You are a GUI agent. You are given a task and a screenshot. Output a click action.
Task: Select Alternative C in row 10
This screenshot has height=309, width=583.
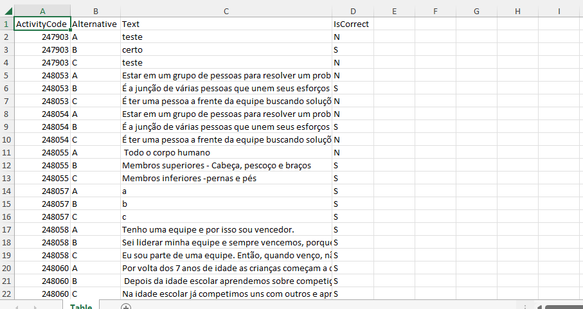point(96,139)
